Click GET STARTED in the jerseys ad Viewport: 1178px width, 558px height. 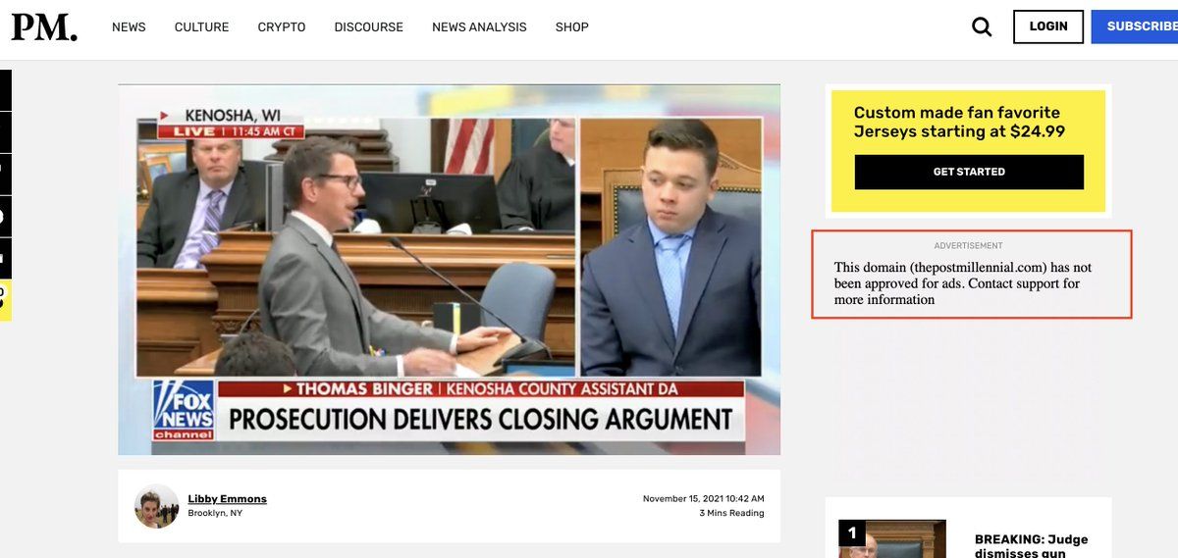[969, 172]
